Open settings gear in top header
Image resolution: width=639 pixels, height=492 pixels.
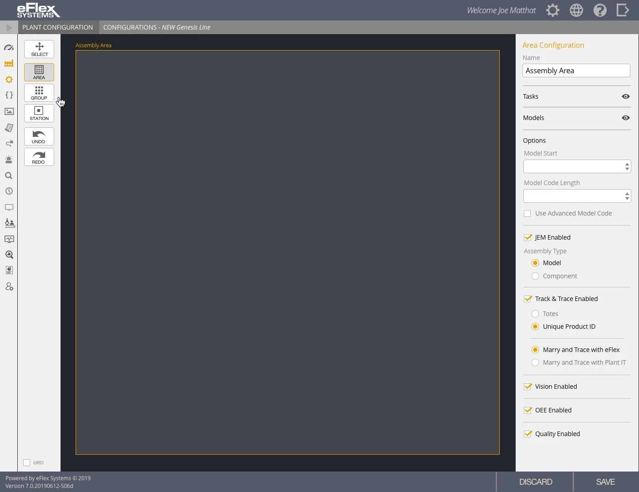(x=553, y=10)
